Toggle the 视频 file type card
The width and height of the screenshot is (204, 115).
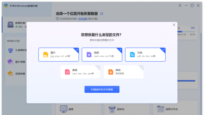[x=102, y=54]
